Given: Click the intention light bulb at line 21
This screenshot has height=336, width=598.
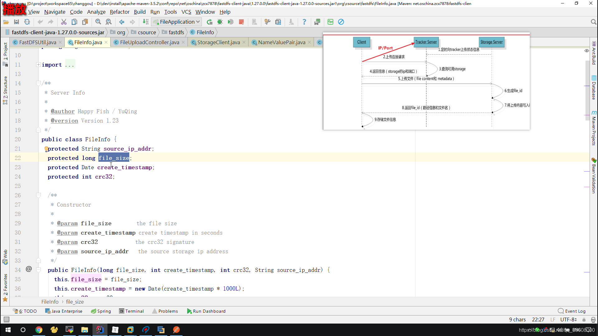Looking at the screenshot, I should tap(46, 149).
